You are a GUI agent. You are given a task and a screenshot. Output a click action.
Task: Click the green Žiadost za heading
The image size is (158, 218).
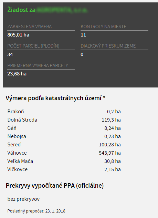[48, 10]
